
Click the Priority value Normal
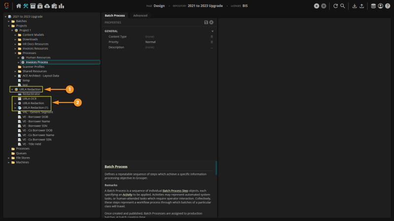(151, 42)
